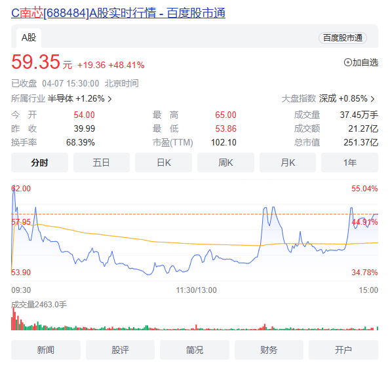The height and width of the screenshot is (365, 390).
Task: Switch to 1年 chart tab
Action: click(349, 163)
